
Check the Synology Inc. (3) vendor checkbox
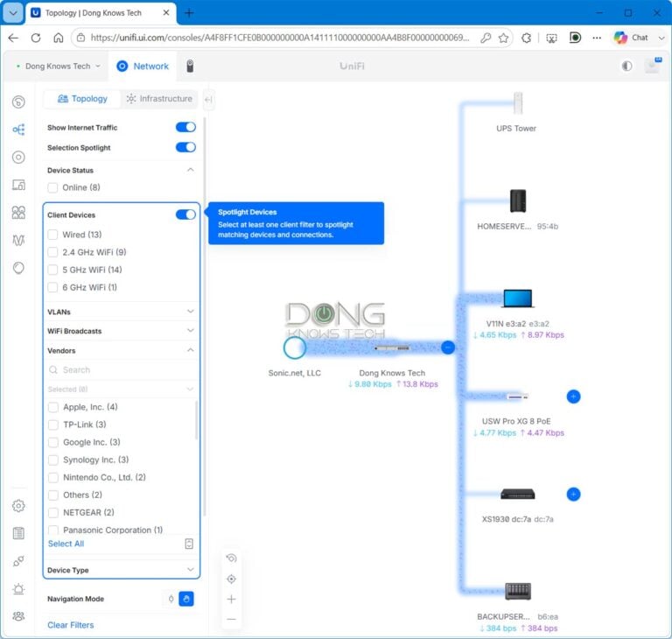click(53, 460)
